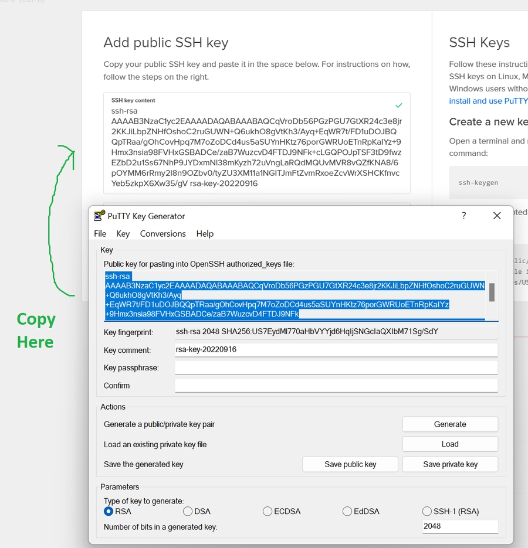
Task: Open the Key menu
Action: [x=123, y=233]
